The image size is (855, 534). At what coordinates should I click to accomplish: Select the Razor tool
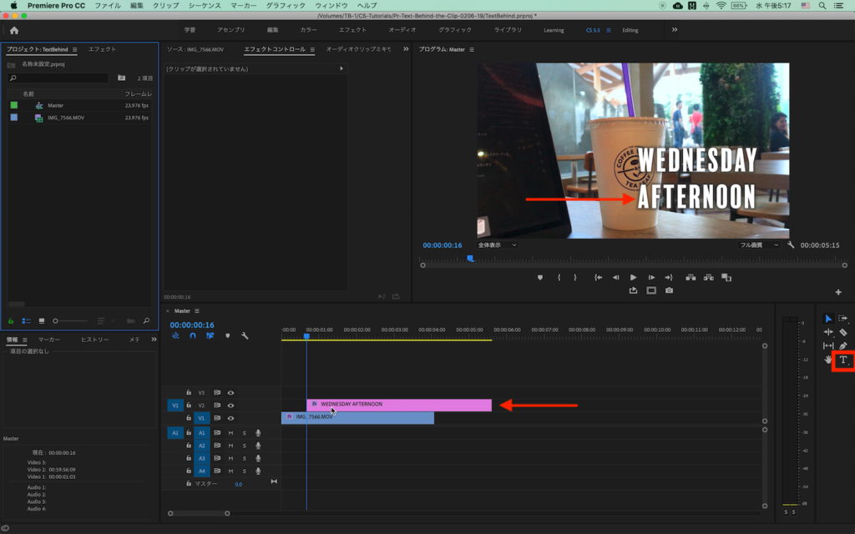click(842, 332)
